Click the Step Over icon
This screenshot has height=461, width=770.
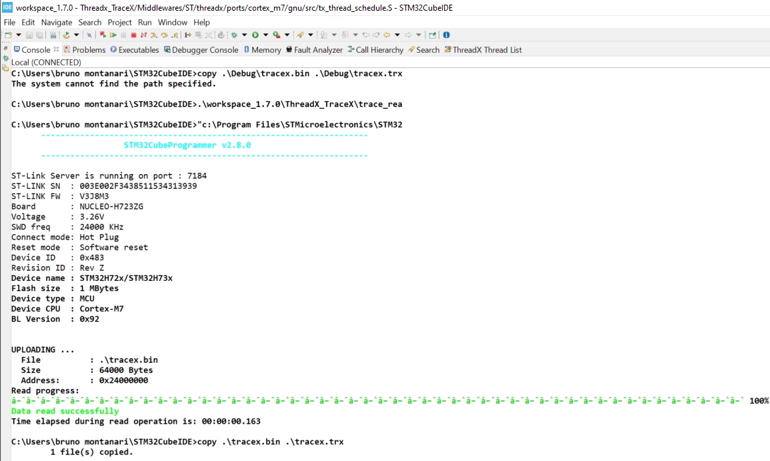pyautogui.click(x=164, y=35)
